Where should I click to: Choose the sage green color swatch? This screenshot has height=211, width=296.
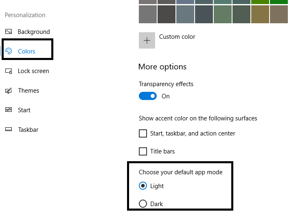222,14
